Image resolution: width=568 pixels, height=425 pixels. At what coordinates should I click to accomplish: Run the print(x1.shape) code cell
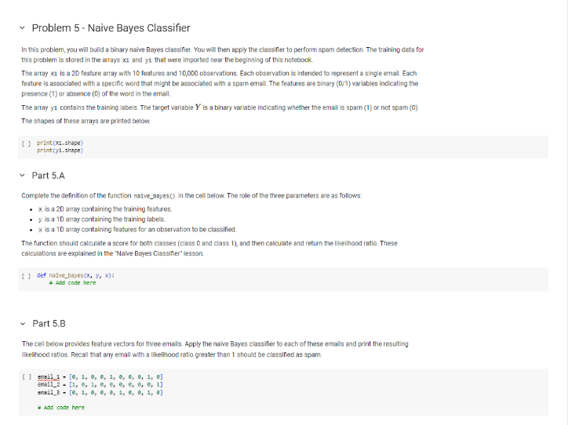tap(27, 143)
